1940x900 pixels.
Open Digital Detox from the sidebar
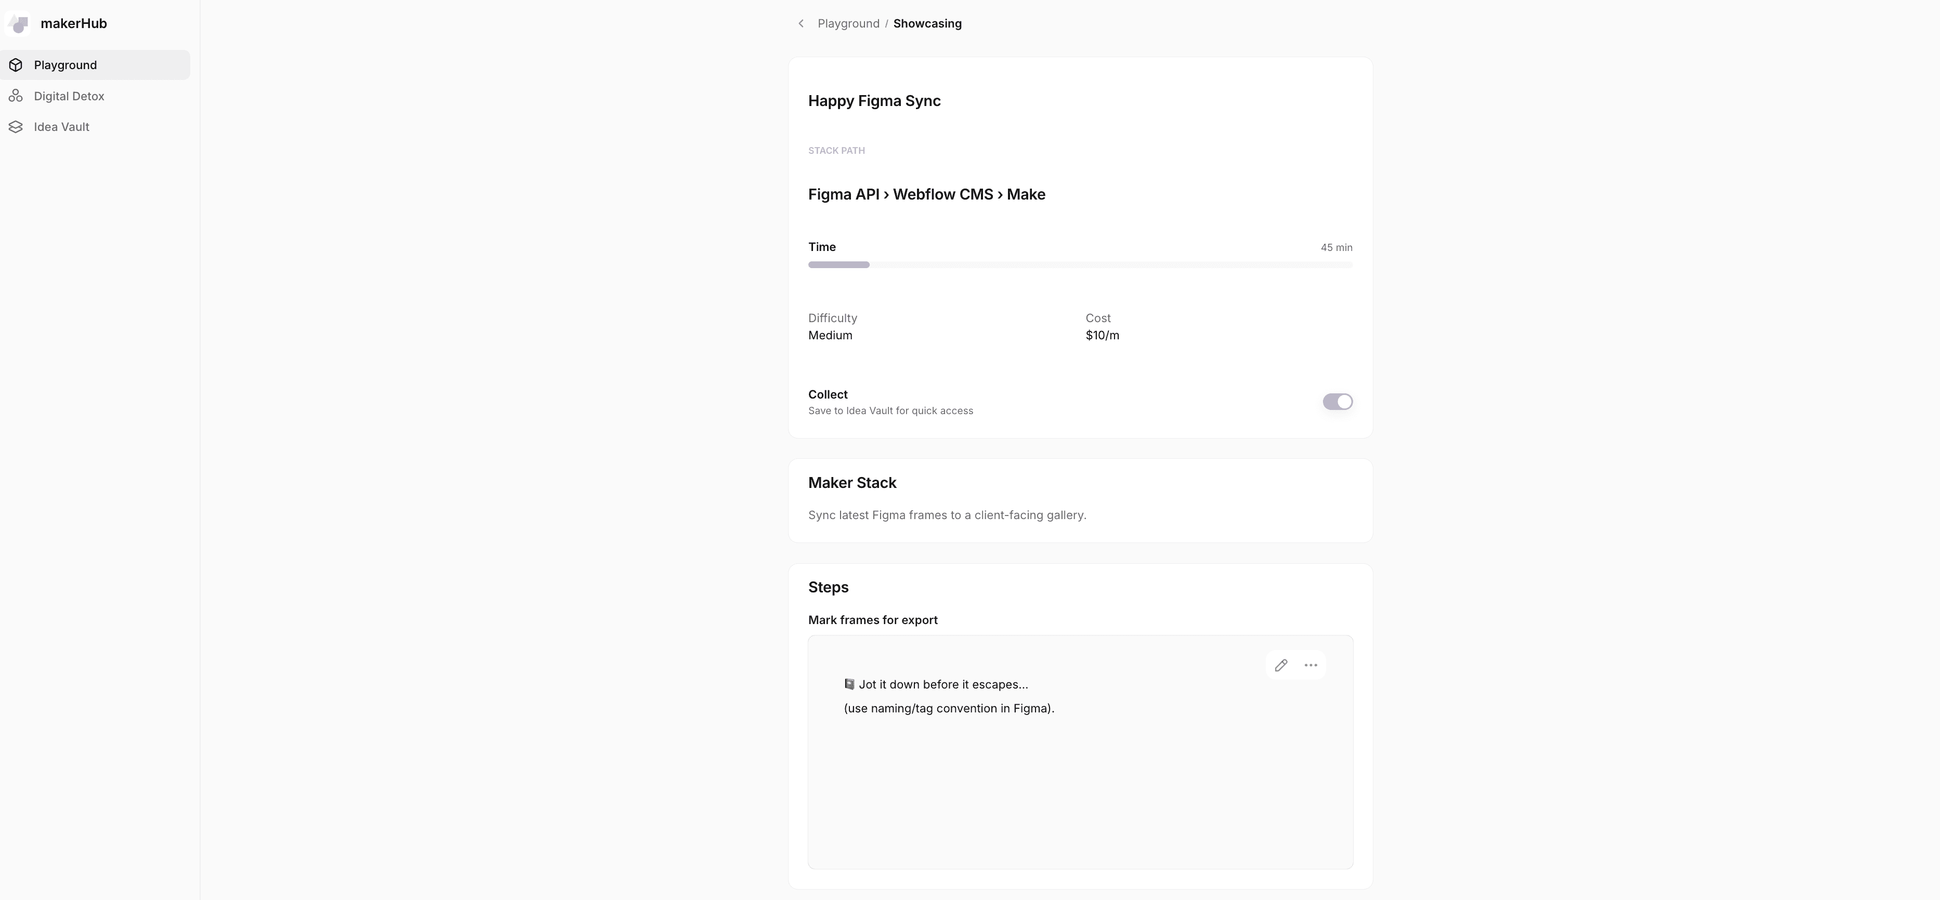point(69,96)
